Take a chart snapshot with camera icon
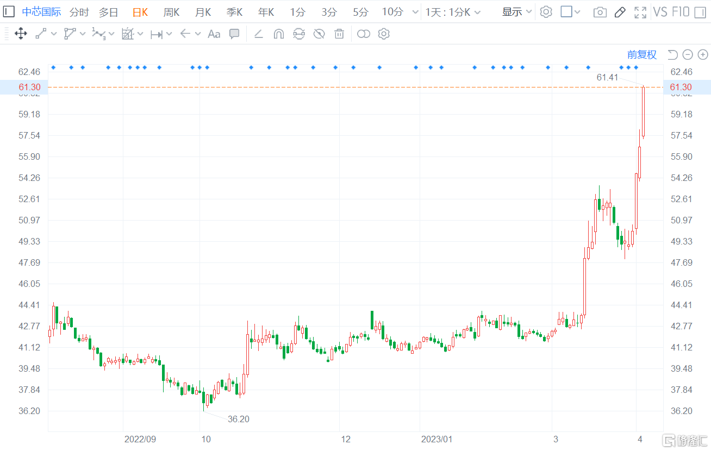This screenshot has height=451, width=711. point(600,12)
